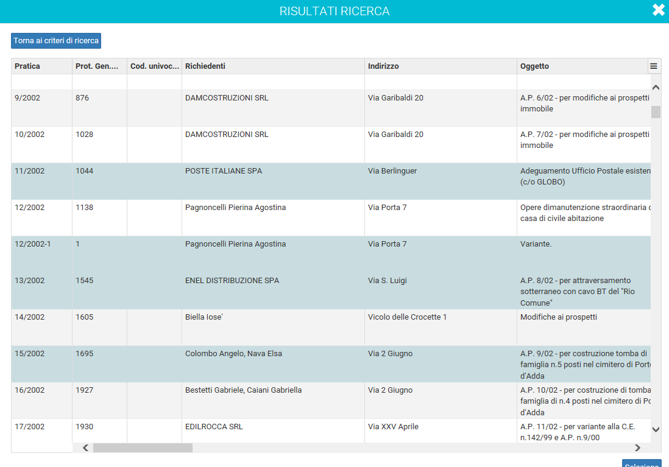Viewport: 669px width, 467px height.
Task: Click Via Berlinguer address
Action: pyautogui.click(x=392, y=171)
